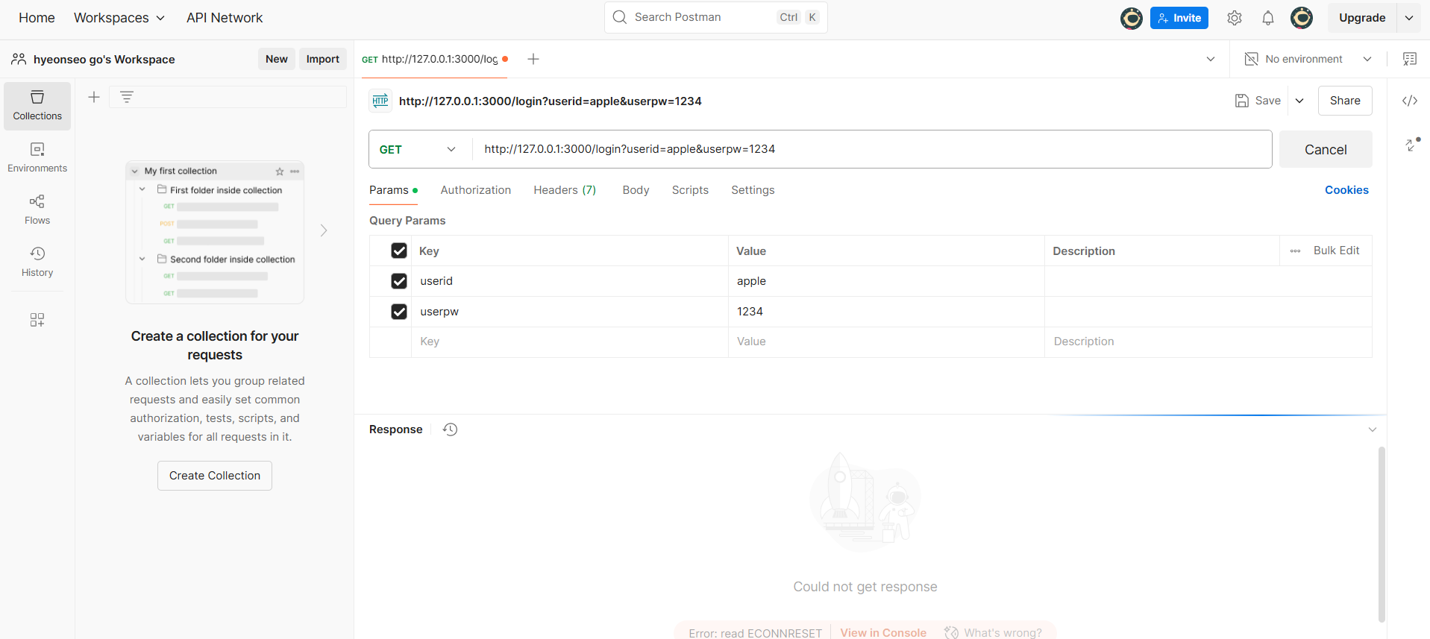Switch to the Headers (7) tab

click(x=565, y=190)
